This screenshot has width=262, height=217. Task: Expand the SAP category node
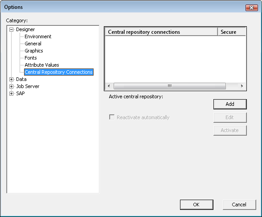(11, 93)
